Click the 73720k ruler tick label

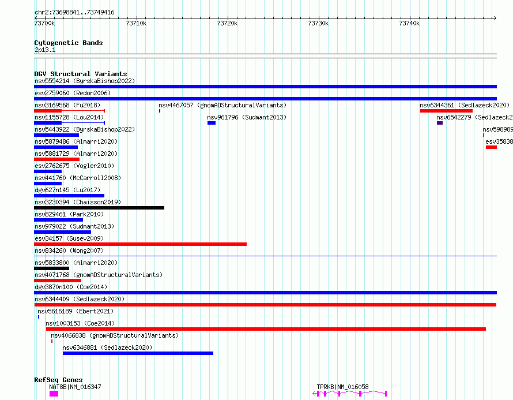[227, 23]
